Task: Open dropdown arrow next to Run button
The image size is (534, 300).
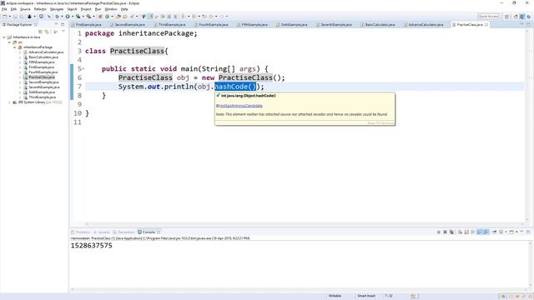Action: [x=72, y=17]
